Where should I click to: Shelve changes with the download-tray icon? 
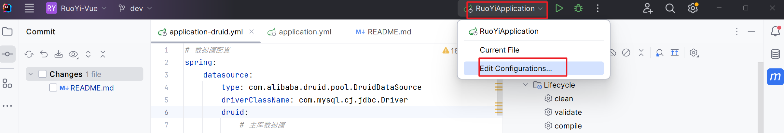pyautogui.click(x=59, y=54)
